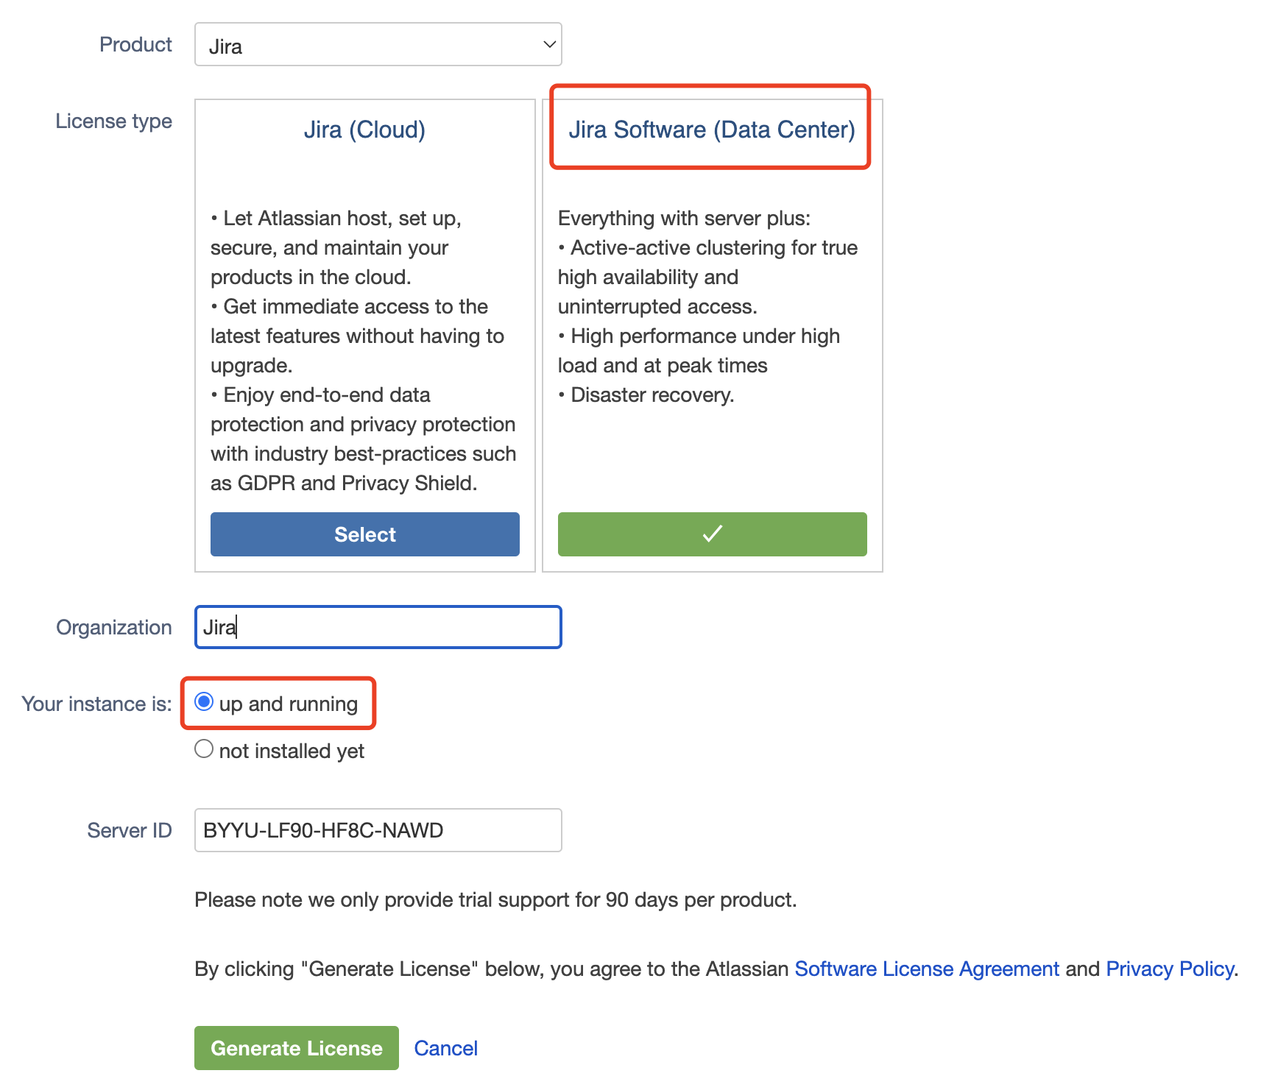1278x1076 pixels.
Task: Click the Organization label
Action: coord(113,628)
